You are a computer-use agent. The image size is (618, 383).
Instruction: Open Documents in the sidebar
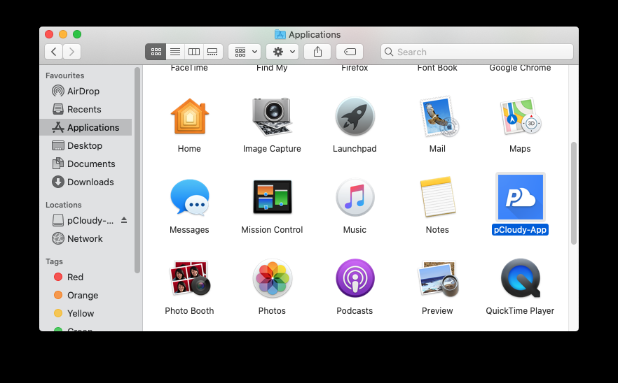(x=85, y=164)
